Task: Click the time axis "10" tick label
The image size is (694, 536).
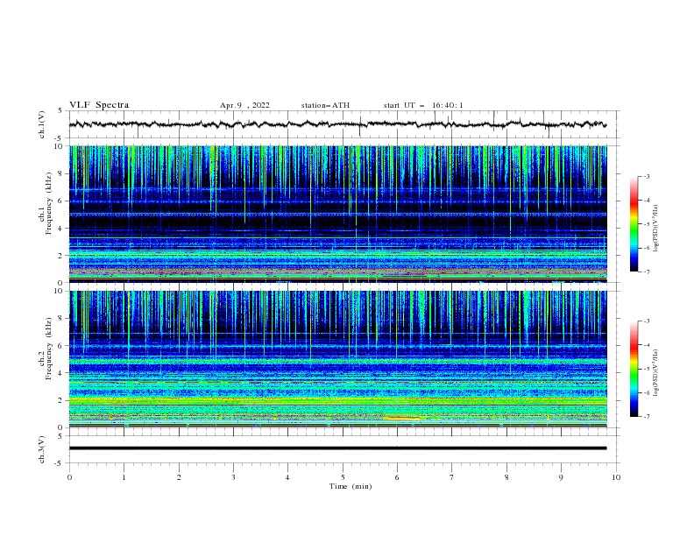Action: click(x=616, y=477)
